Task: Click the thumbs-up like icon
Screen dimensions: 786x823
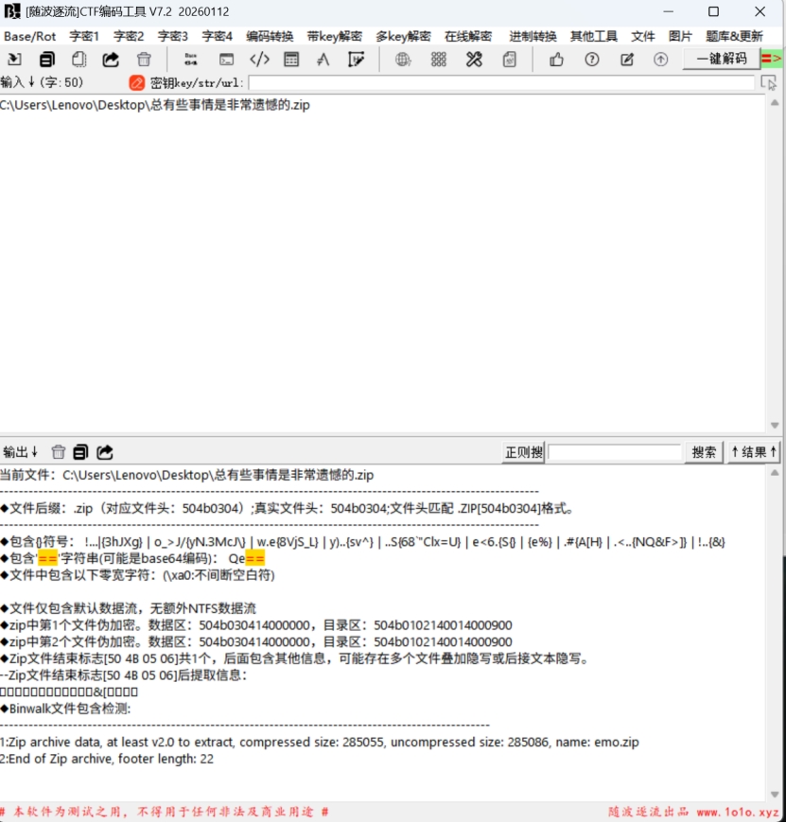Action: [557, 60]
